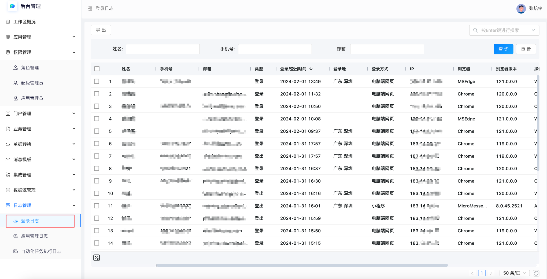Click the refresh icon beside the page size
The width and height of the screenshot is (547, 279).
click(x=536, y=273)
